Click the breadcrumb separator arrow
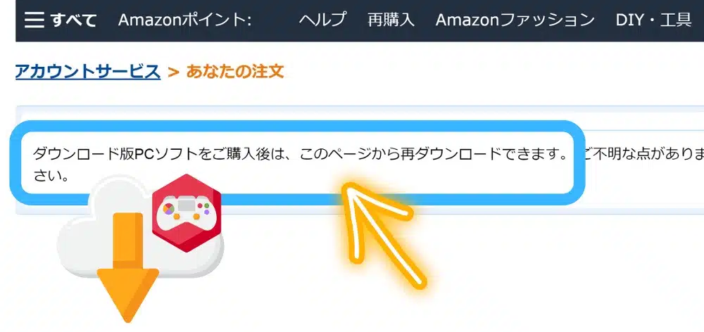 pyautogui.click(x=173, y=72)
